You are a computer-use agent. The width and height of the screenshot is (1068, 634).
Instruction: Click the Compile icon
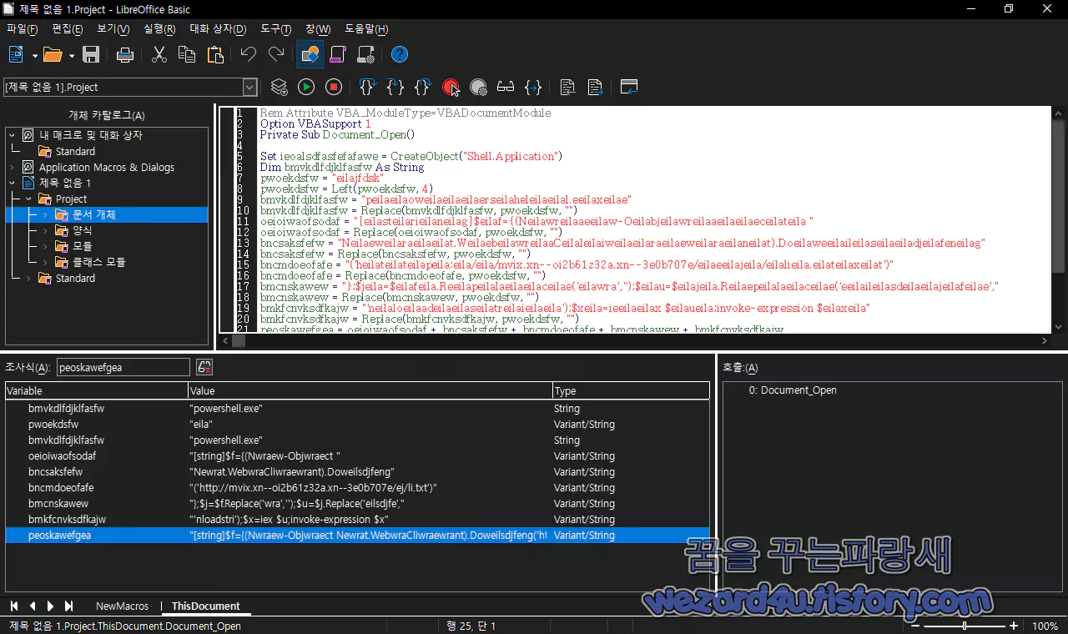[280, 87]
